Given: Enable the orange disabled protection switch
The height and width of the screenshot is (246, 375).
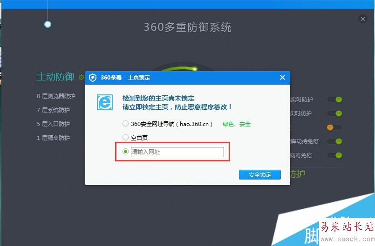Looking at the screenshot, I should point(334,127).
